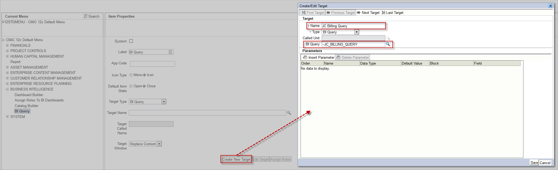Click the FINANCIALS label in the tree

[x=20, y=45]
